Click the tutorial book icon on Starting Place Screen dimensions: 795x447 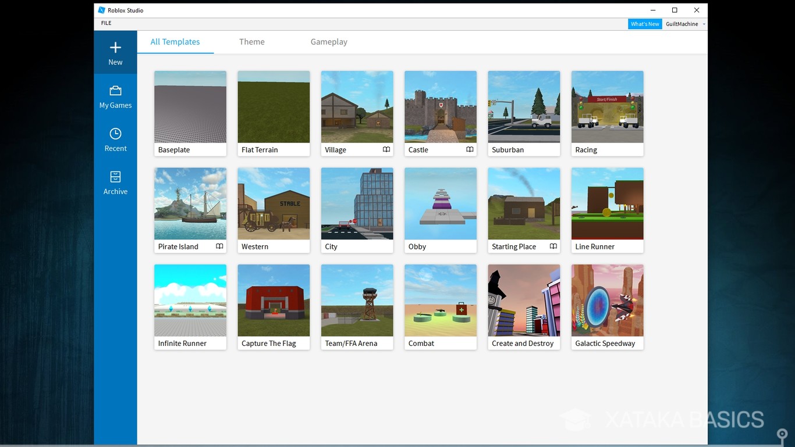[553, 246]
